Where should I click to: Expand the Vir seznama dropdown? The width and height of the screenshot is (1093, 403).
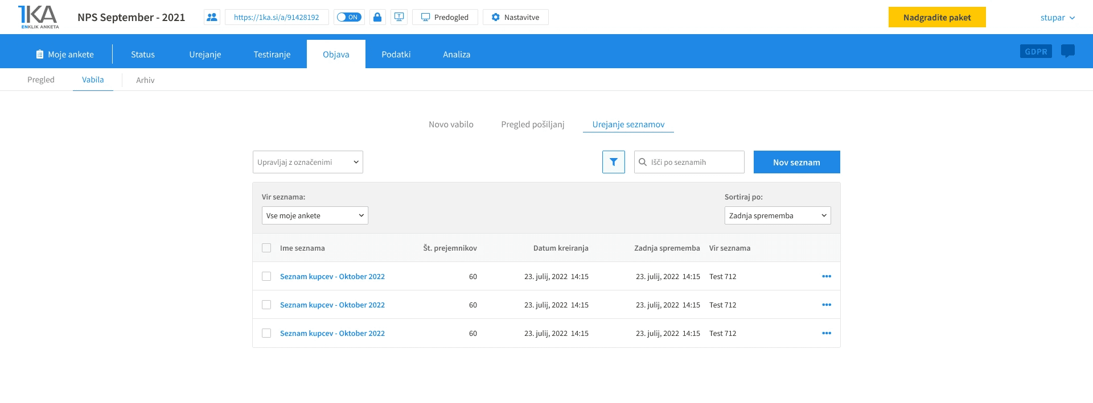(x=315, y=215)
